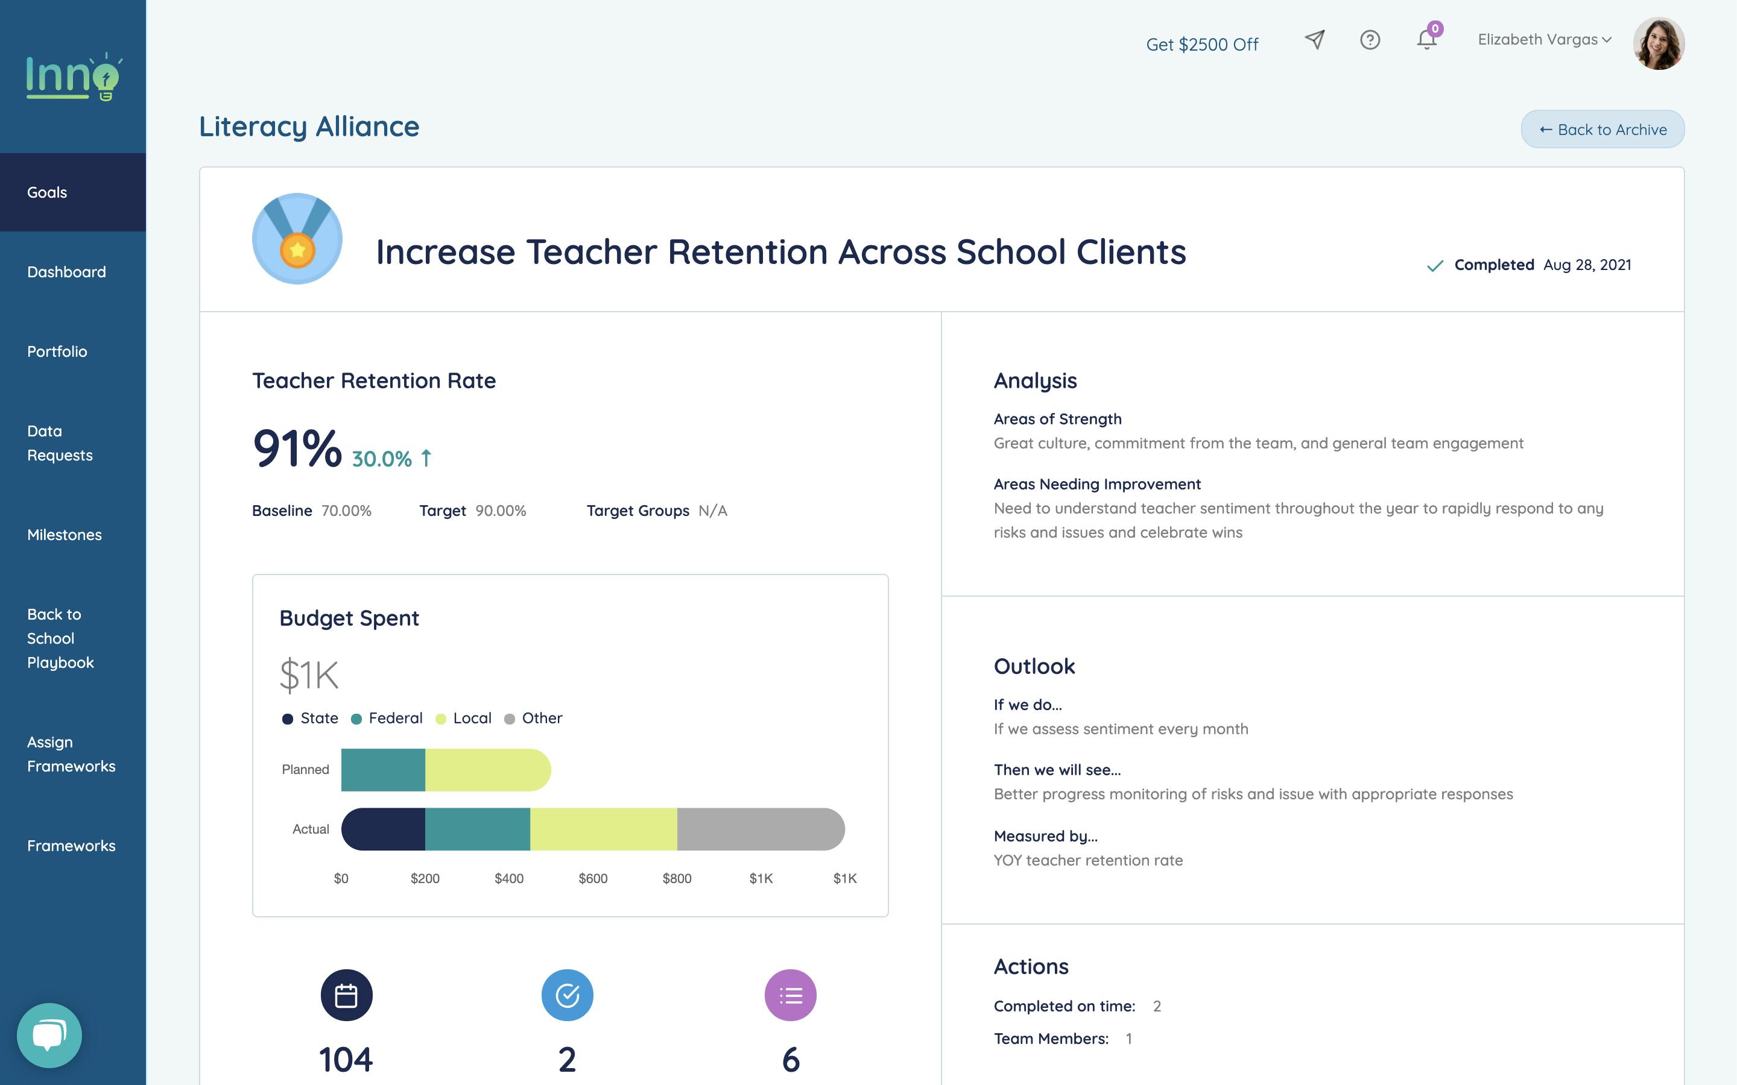Toggle the Federal series in Budget Spent legend
The image size is (1737, 1085).
387,717
